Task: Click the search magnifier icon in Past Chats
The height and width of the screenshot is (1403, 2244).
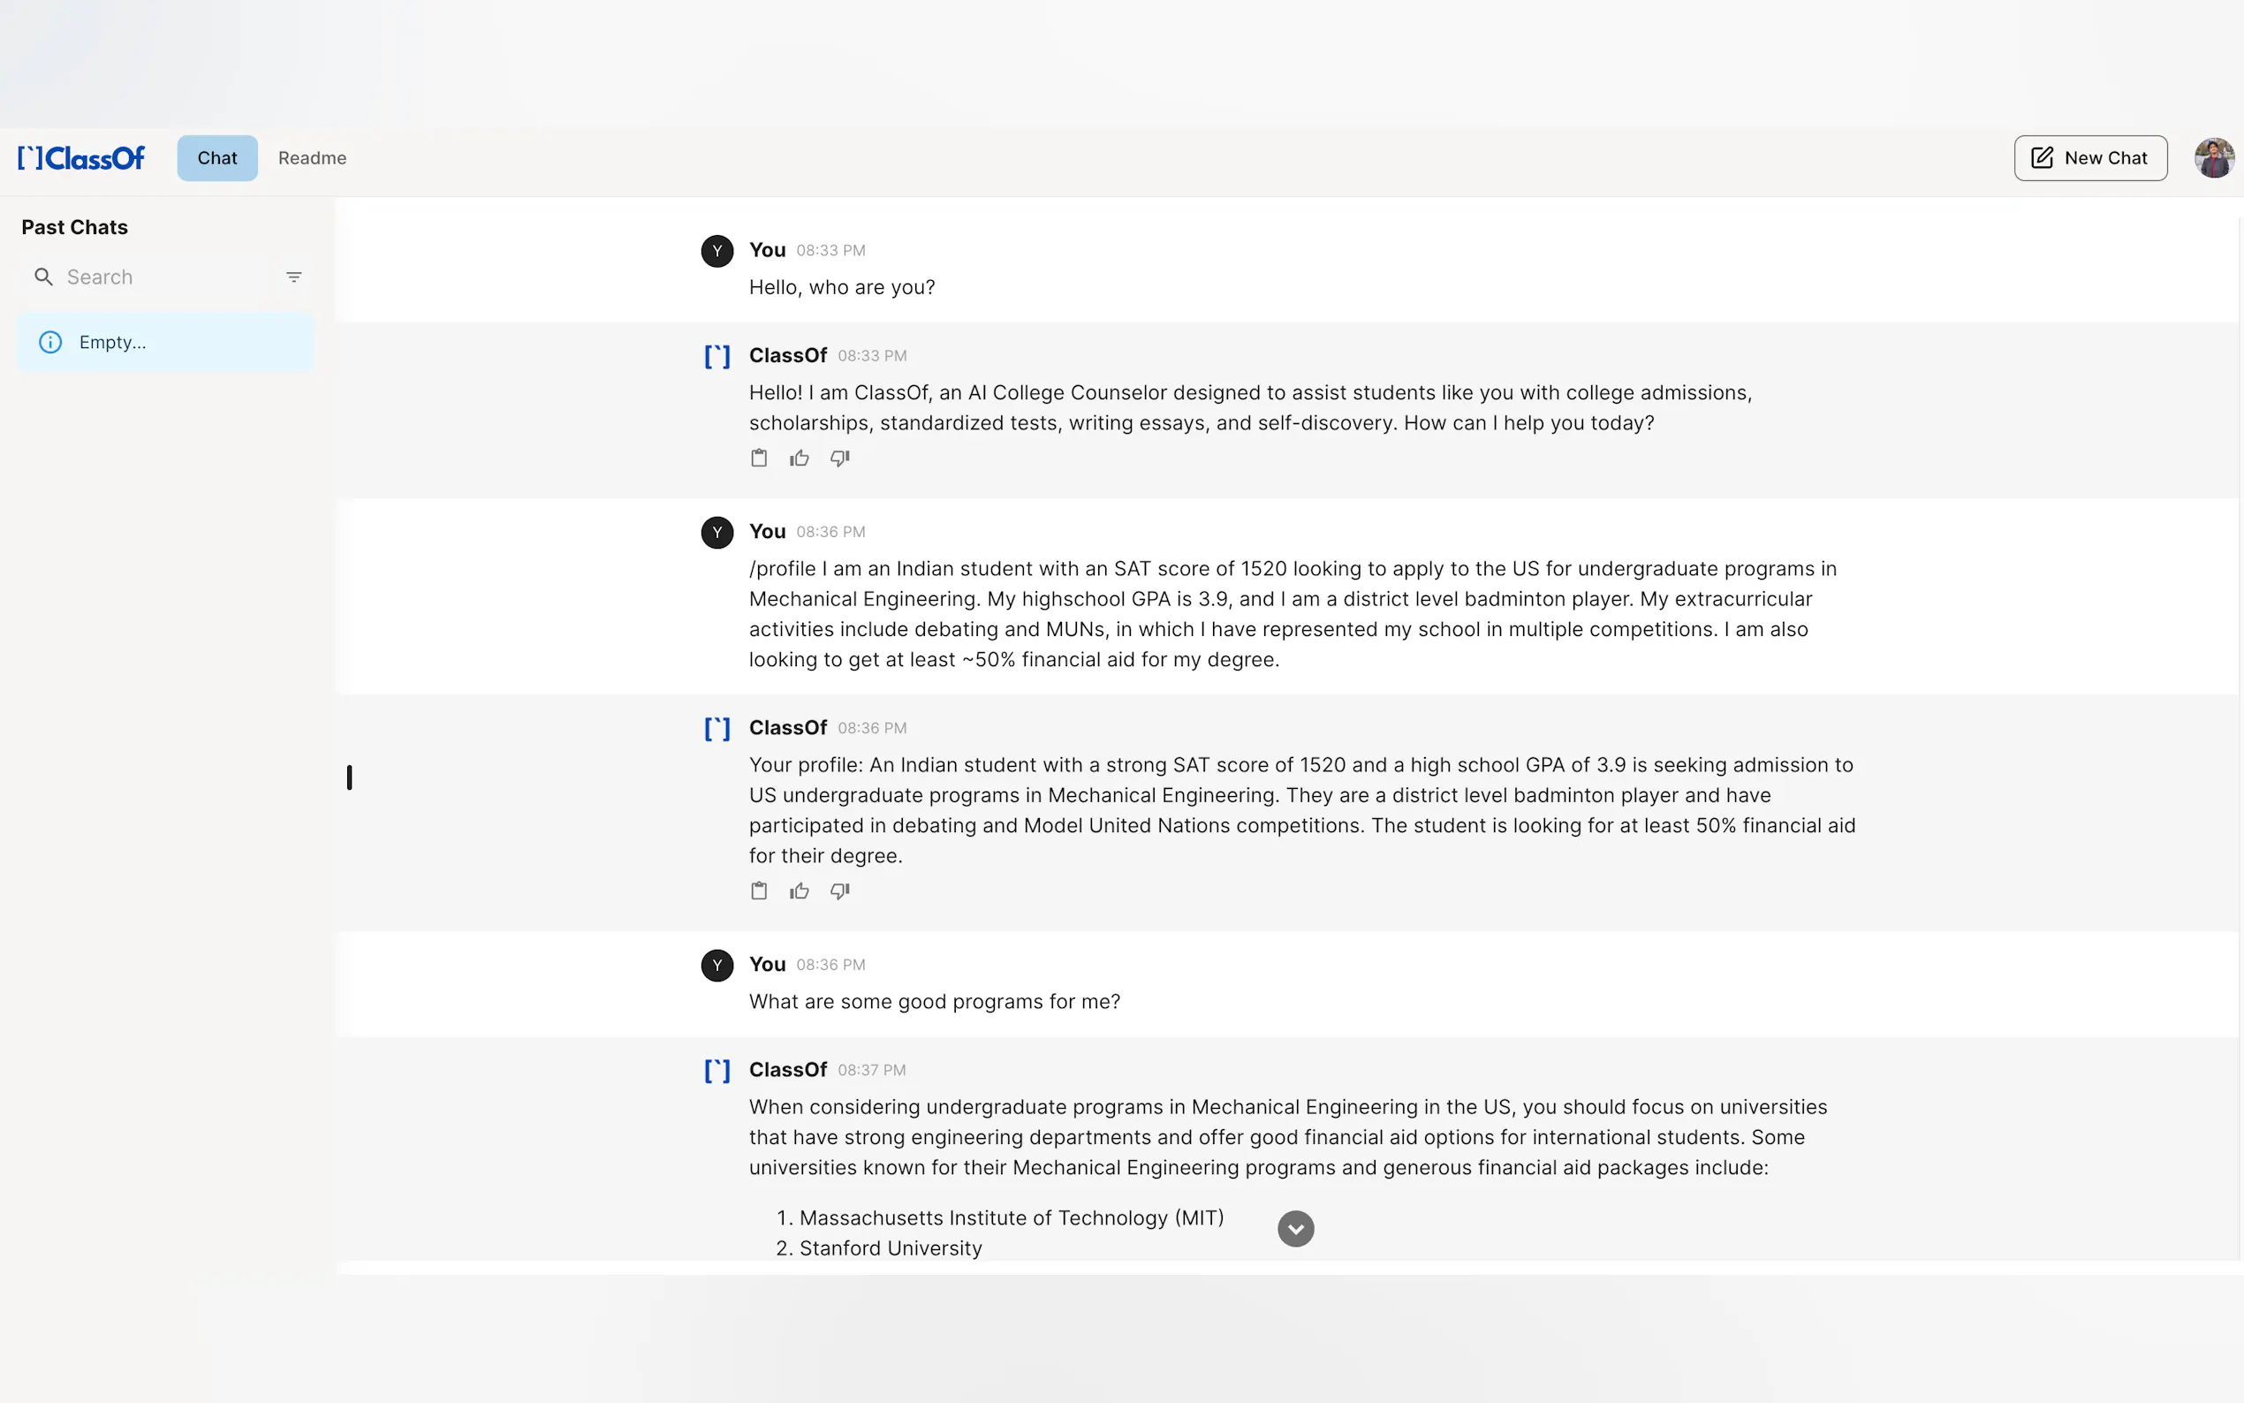Action: [x=43, y=277]
